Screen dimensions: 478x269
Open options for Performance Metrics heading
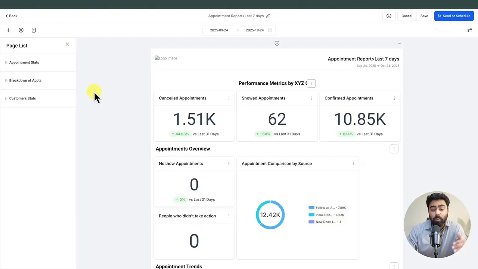[x=311, y=83]
